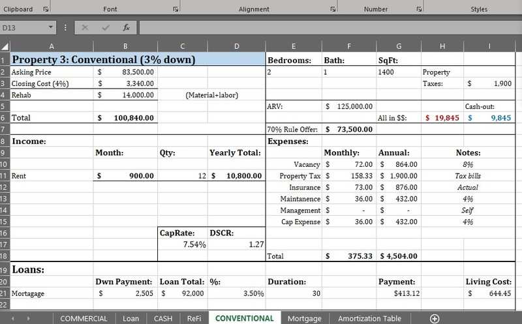The width and height of the screenshot is (522, 324).
Task: Add a new sheet with plus button
Action: pos(435,318)
